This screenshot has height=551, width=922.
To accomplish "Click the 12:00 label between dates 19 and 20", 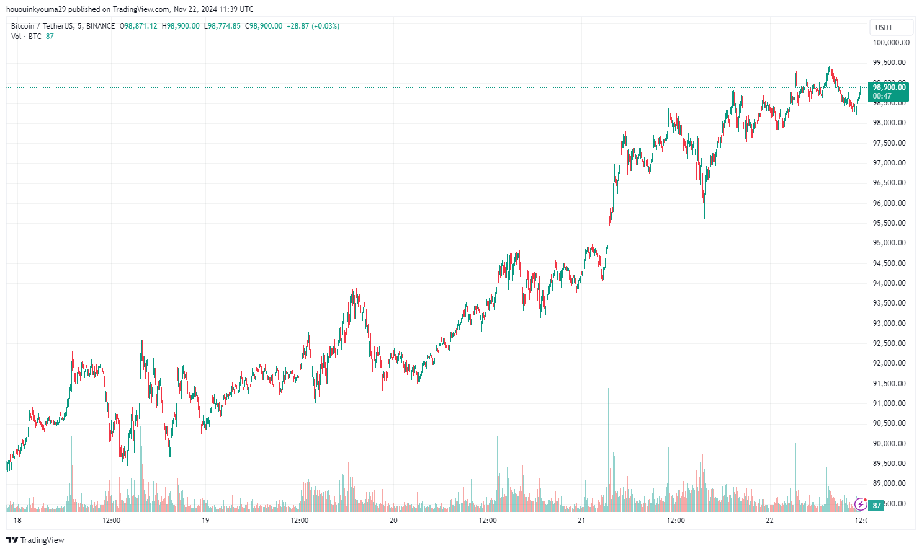I will pos(299,521).
